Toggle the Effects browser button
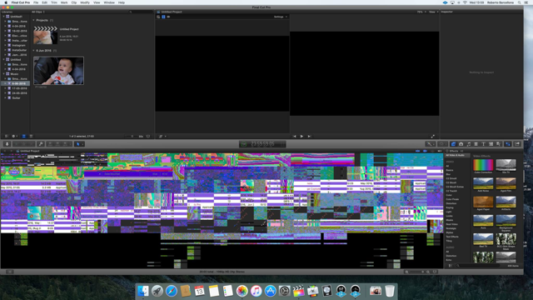533x300 pixels. pos(453,144)
